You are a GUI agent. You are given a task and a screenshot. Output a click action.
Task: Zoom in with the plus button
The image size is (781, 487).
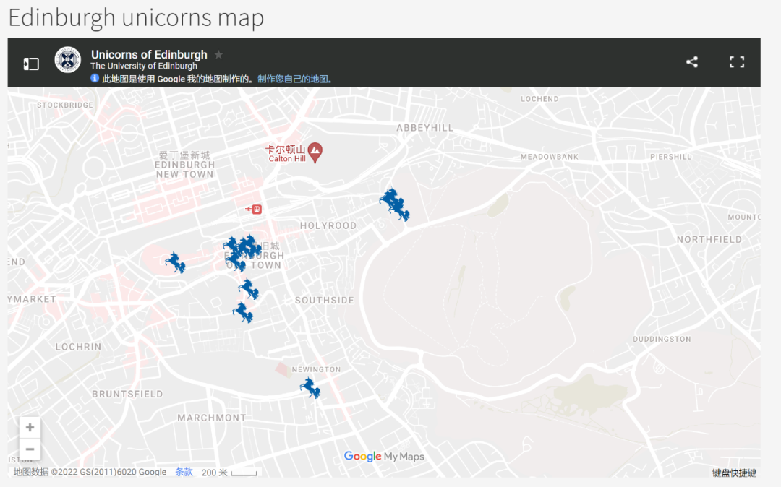click(x=30, y=428)
